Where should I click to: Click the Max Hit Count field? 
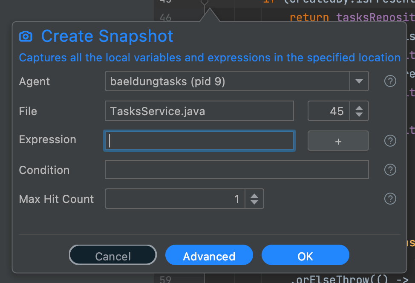(x=175, y=199)
